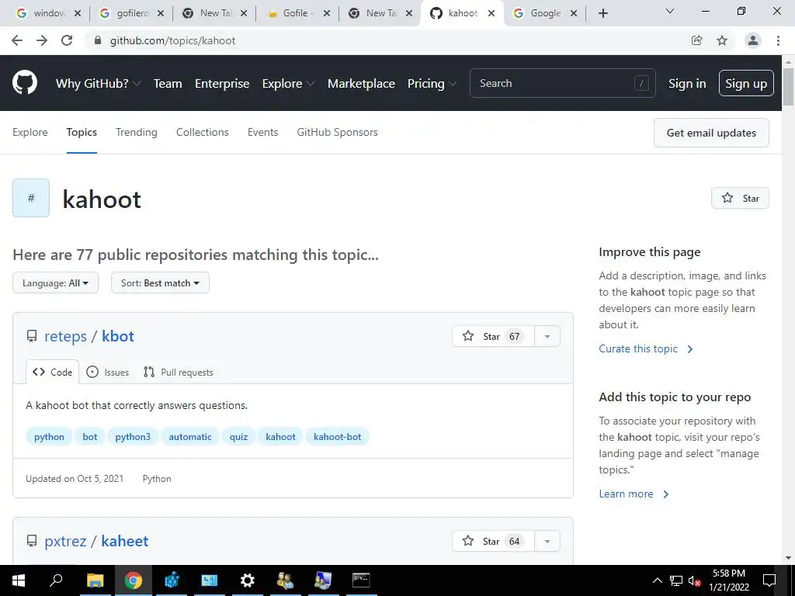Viewport: 795px width, 596px height.
Task: Star the kahoot topic
Action: point(740,198)
